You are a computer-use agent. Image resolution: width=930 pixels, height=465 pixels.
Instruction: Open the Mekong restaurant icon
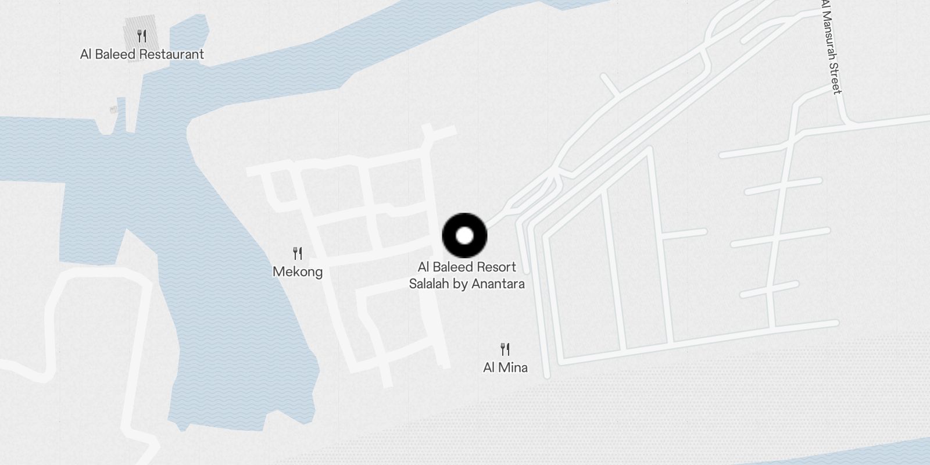(x=298, y=253)
